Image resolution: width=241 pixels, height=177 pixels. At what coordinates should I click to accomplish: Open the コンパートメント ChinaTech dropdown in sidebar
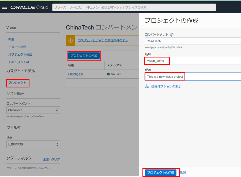(33, 110)
